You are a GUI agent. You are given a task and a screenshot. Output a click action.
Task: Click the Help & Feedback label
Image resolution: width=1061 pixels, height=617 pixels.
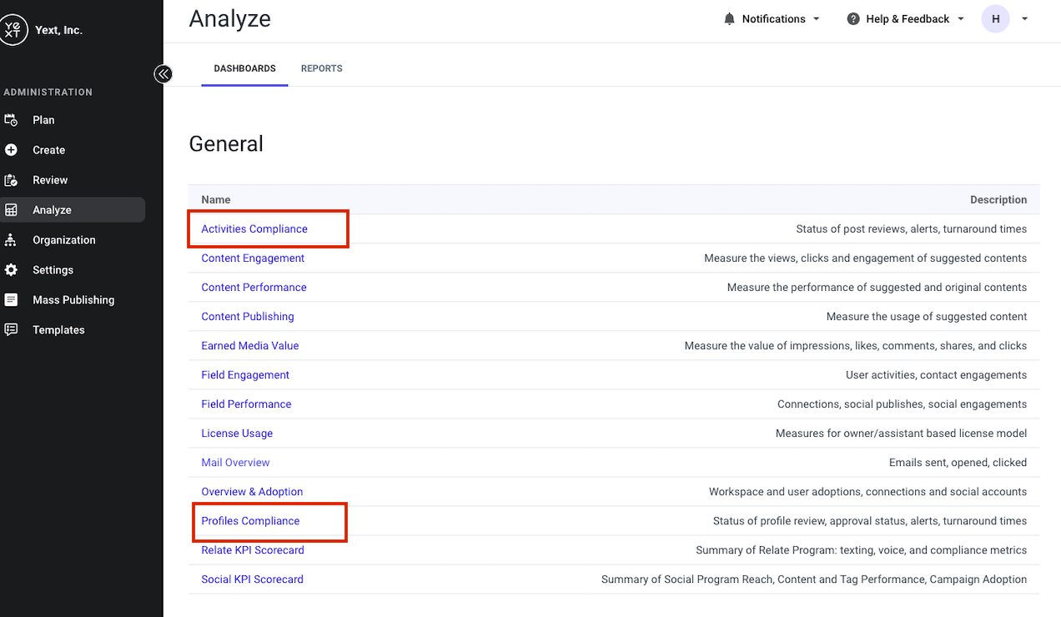pos(908,18)
